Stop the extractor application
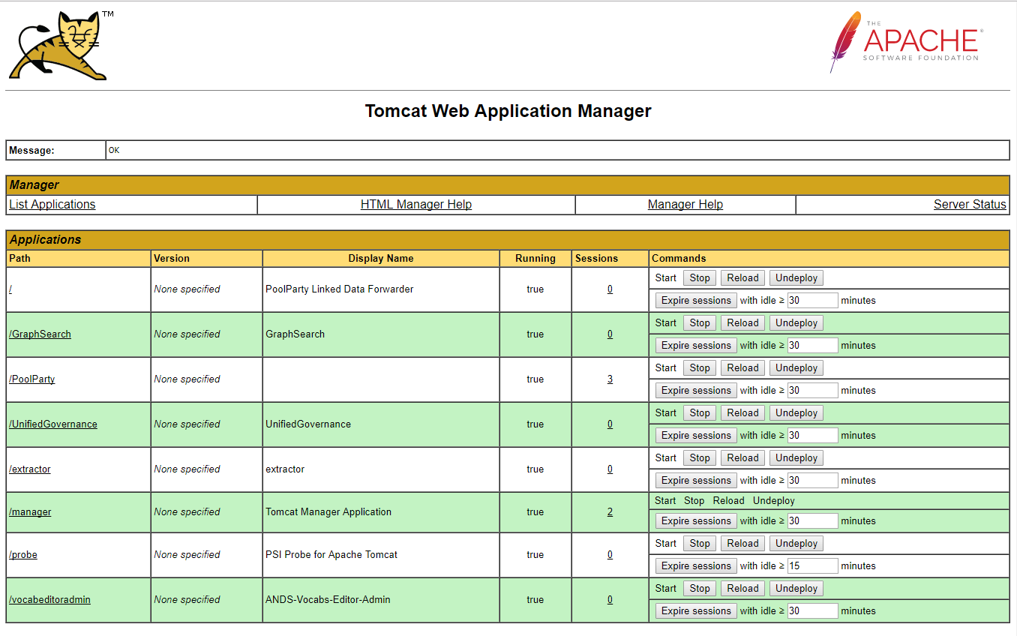 (x=700, y=457)
